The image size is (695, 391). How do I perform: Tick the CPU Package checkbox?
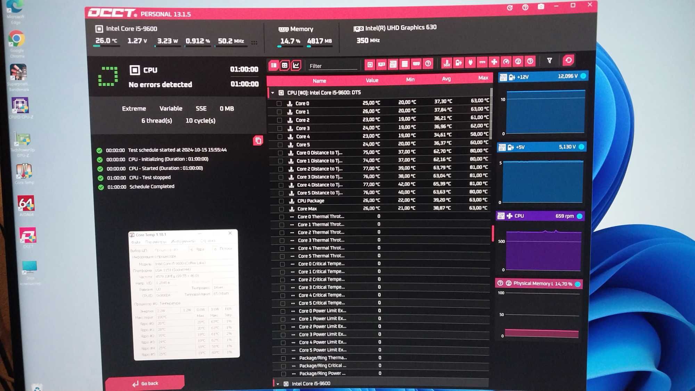281,201
